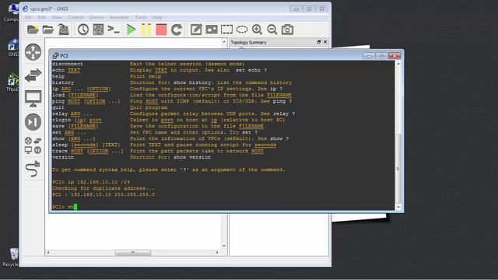This screenshot has height=280, width=498.
Task: Select the Draw rectangle tool
Action: [x=226, y=30]
